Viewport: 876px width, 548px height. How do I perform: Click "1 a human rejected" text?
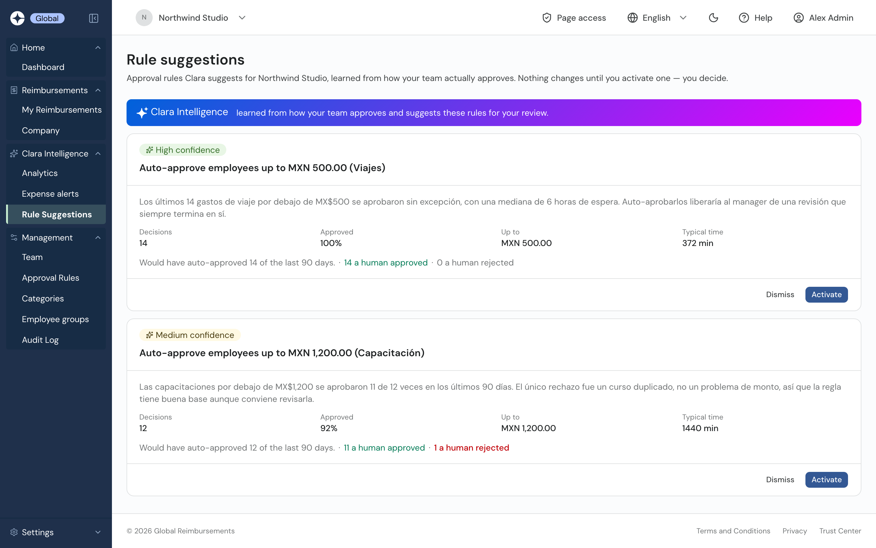tap(471, 448)
